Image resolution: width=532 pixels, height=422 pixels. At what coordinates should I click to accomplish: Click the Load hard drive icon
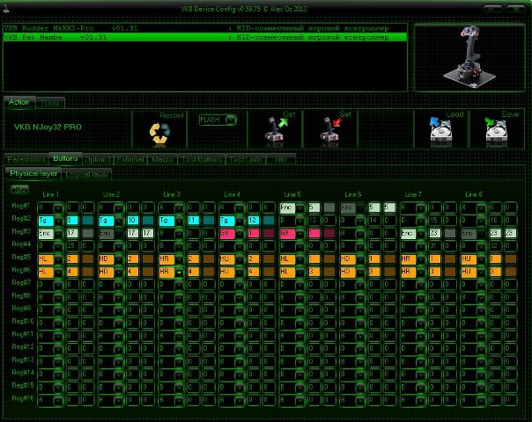click(x=440, y=130)
